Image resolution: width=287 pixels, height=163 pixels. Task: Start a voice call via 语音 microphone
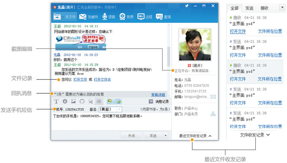tap(104, 16)
